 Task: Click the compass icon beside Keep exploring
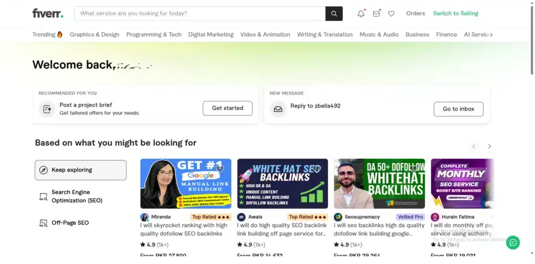tap(43, 170)
